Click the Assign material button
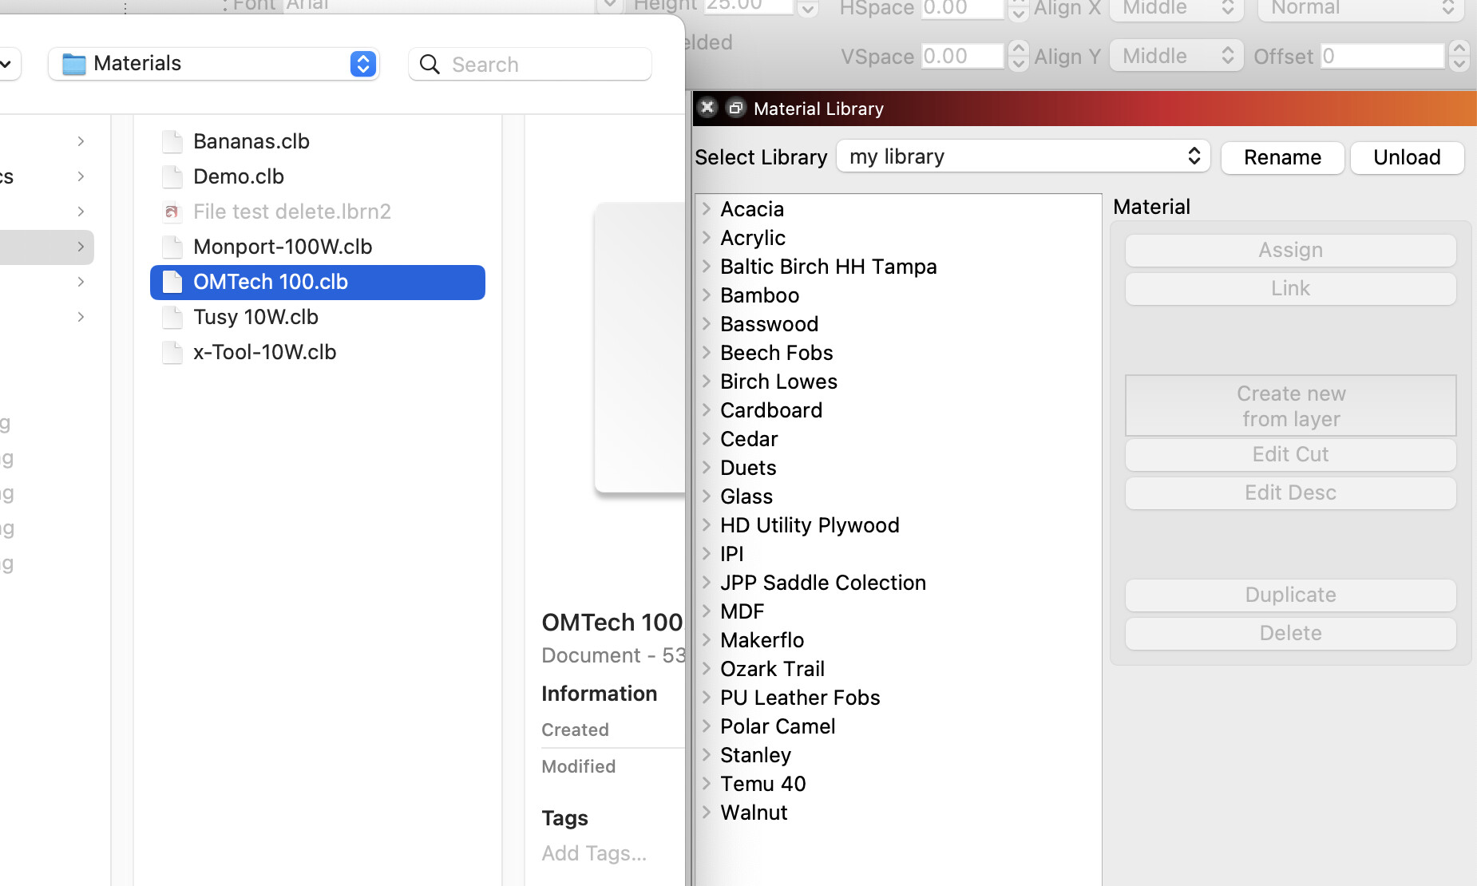The height and width of the screenshot is (886, 1477). 1290,251
